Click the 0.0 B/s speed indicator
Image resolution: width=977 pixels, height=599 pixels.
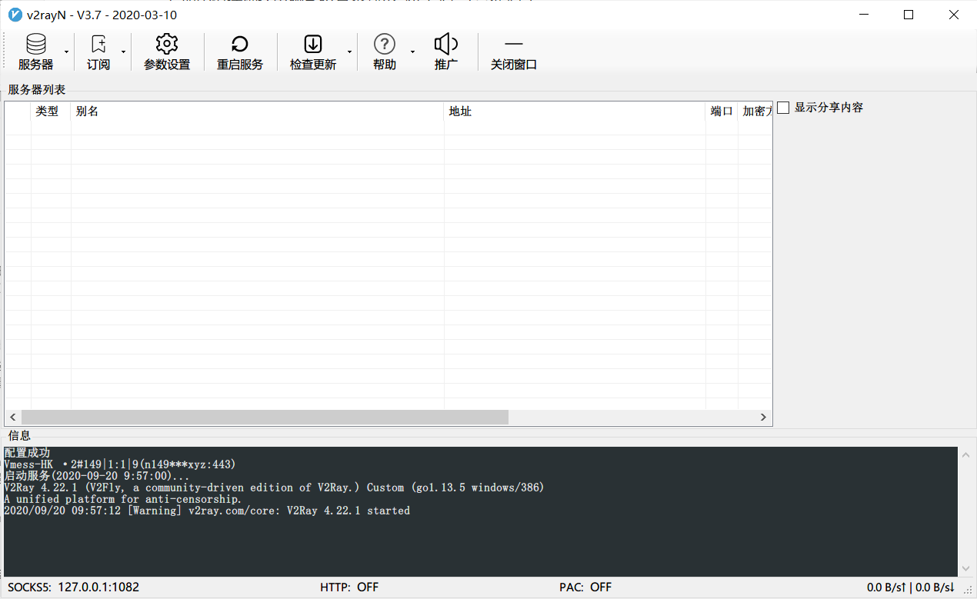pos(911,587)
